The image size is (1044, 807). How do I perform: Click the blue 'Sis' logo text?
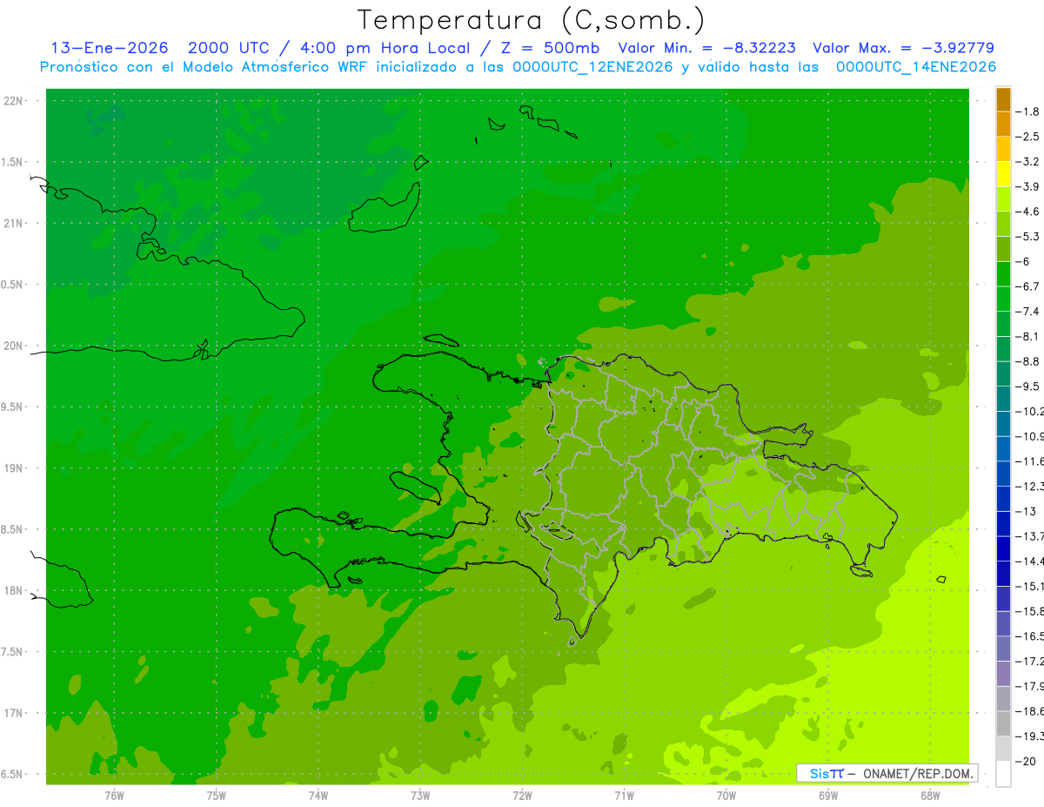pyautogui.click(x=818, y=773)
